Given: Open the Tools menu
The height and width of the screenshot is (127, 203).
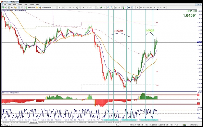Looking at the screenshot, I should pos(26,5).
